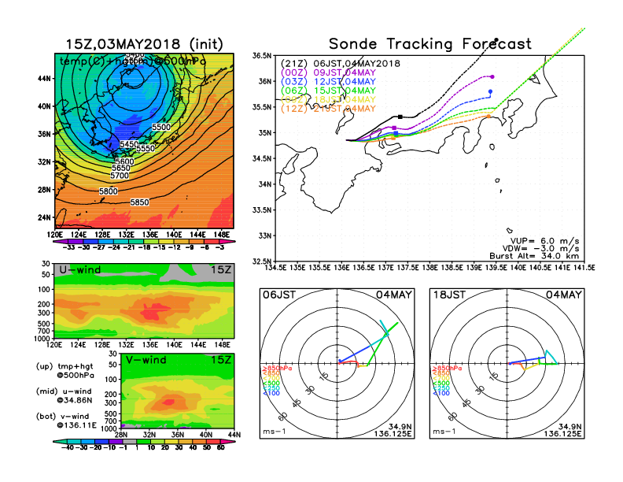The width and height of the screenshot is (623, 482).
Task: Click '136.125E' in the 18JST hodograph
Action: [x=562, y=433]
